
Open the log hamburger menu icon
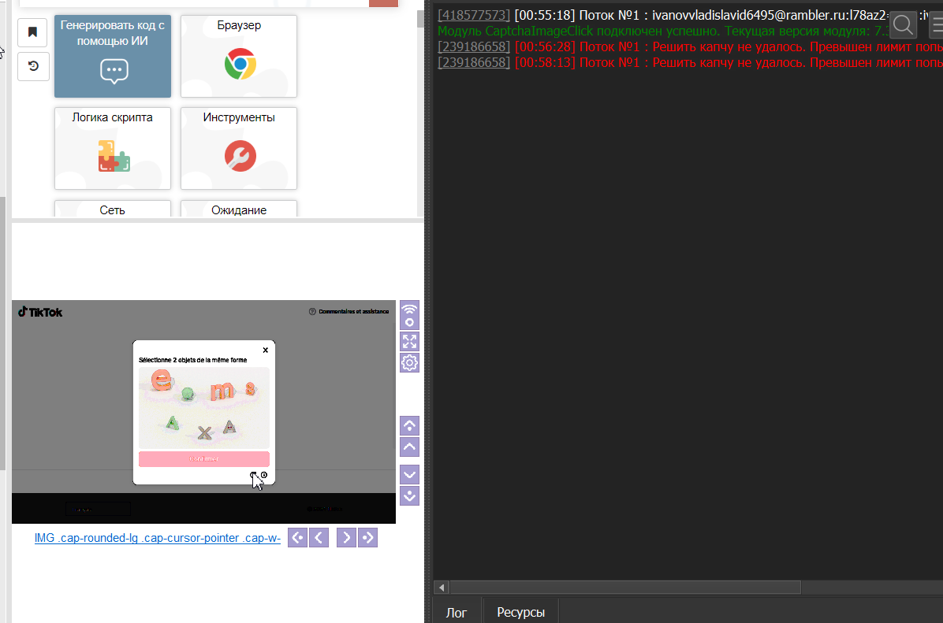[935, 25]
